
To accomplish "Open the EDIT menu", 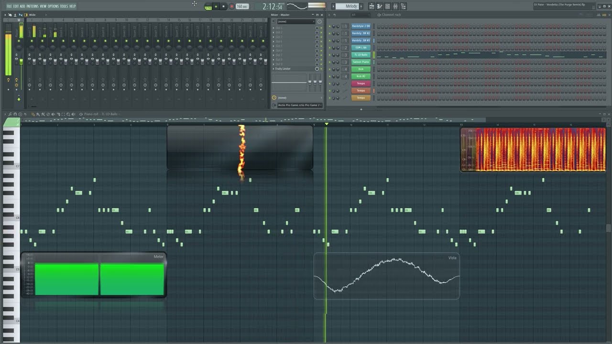I will [16, 6].
